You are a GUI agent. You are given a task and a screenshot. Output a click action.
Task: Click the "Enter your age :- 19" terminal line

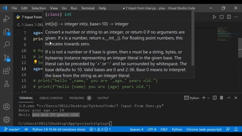(41, 110)
